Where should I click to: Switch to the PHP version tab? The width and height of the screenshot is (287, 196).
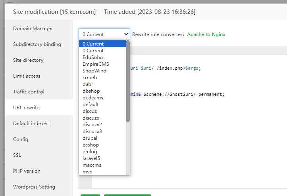tap(27, 171)
